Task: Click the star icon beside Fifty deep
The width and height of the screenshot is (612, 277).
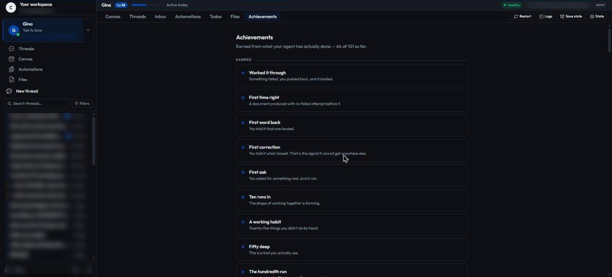Action: tap(243, 247)
